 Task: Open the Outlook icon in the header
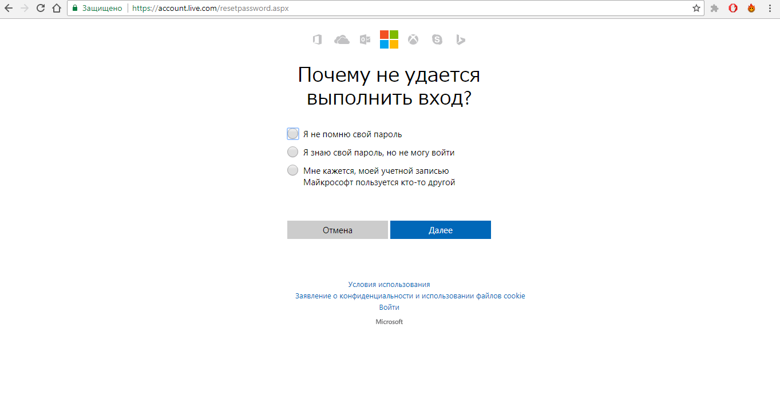pyautogui.click(x=365, y=39)
